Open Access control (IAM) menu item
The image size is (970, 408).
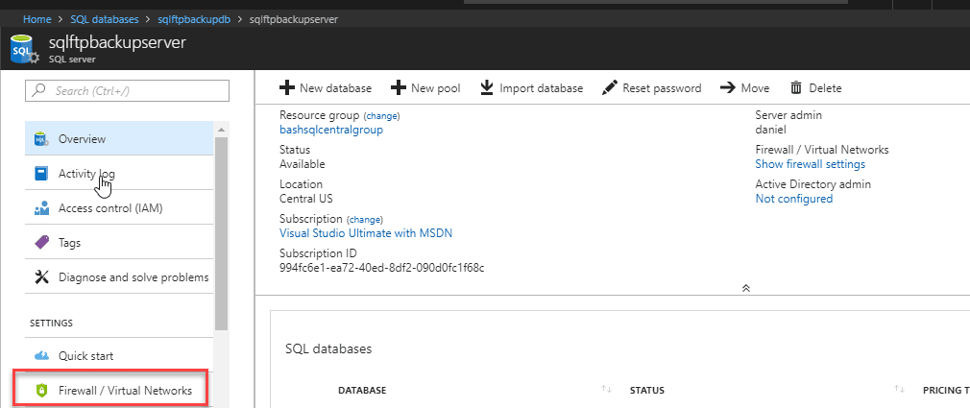pos(119,207)
